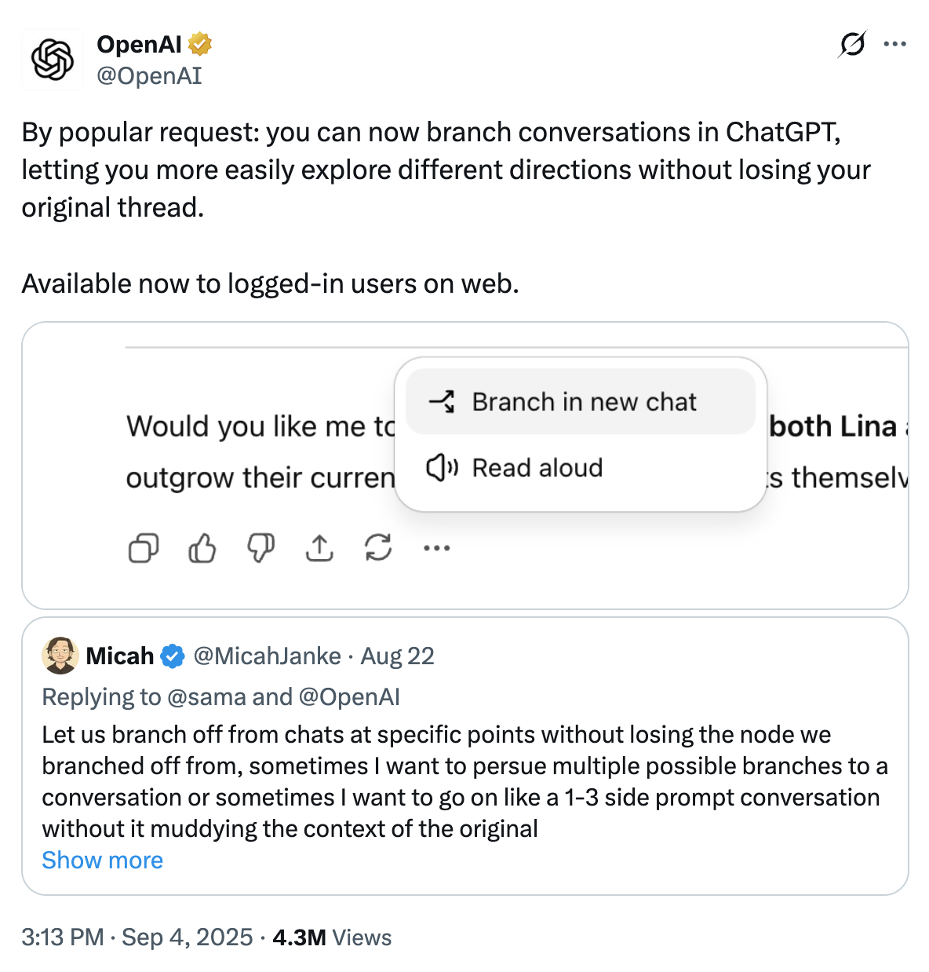Click the share upload icon
The width and height of the screenshot is (929, 972).
point(319,548)
